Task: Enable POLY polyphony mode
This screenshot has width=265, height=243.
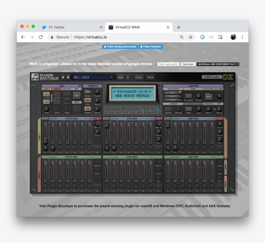Action: pyautogui.click(x=174, y=93)
